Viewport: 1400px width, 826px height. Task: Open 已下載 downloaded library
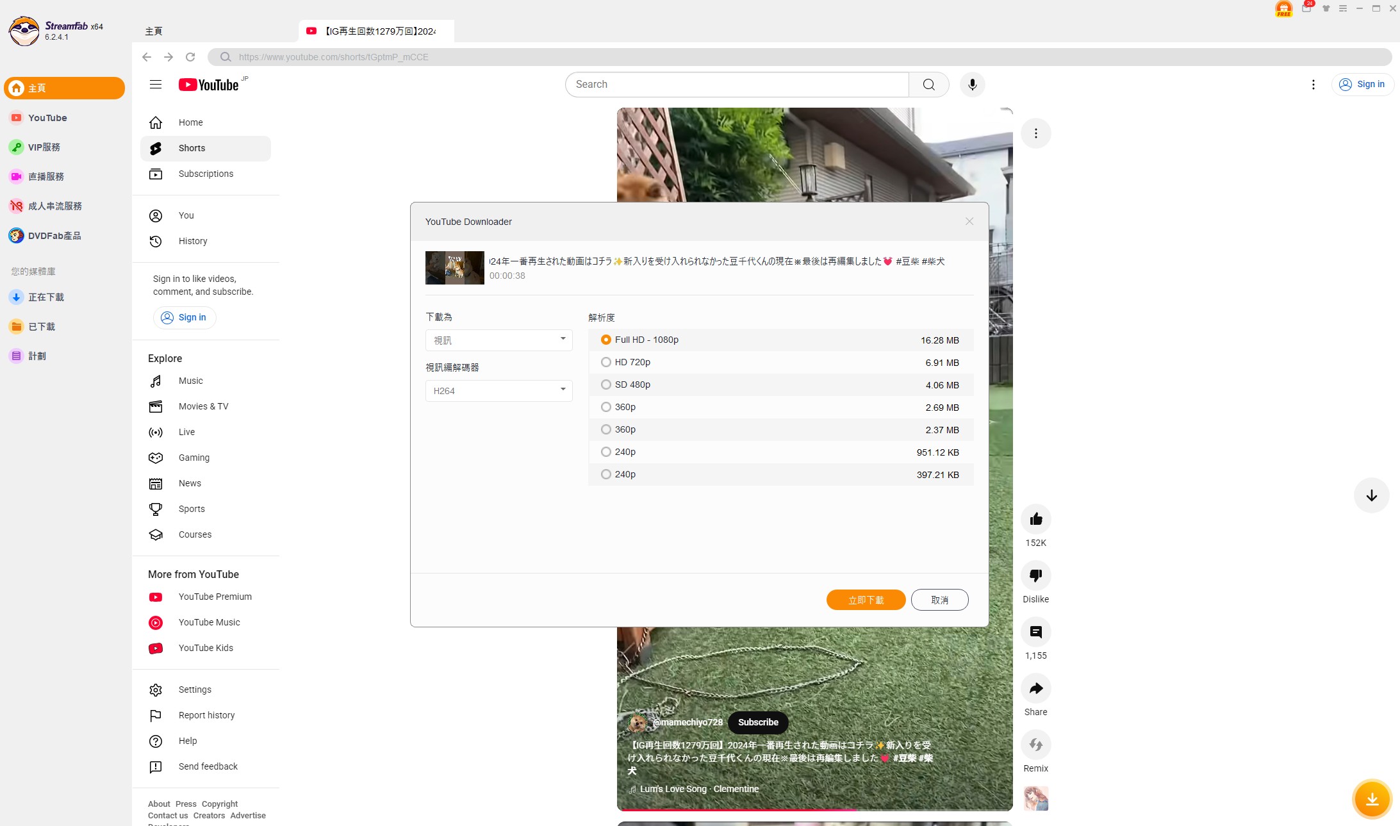coord(64,327)
